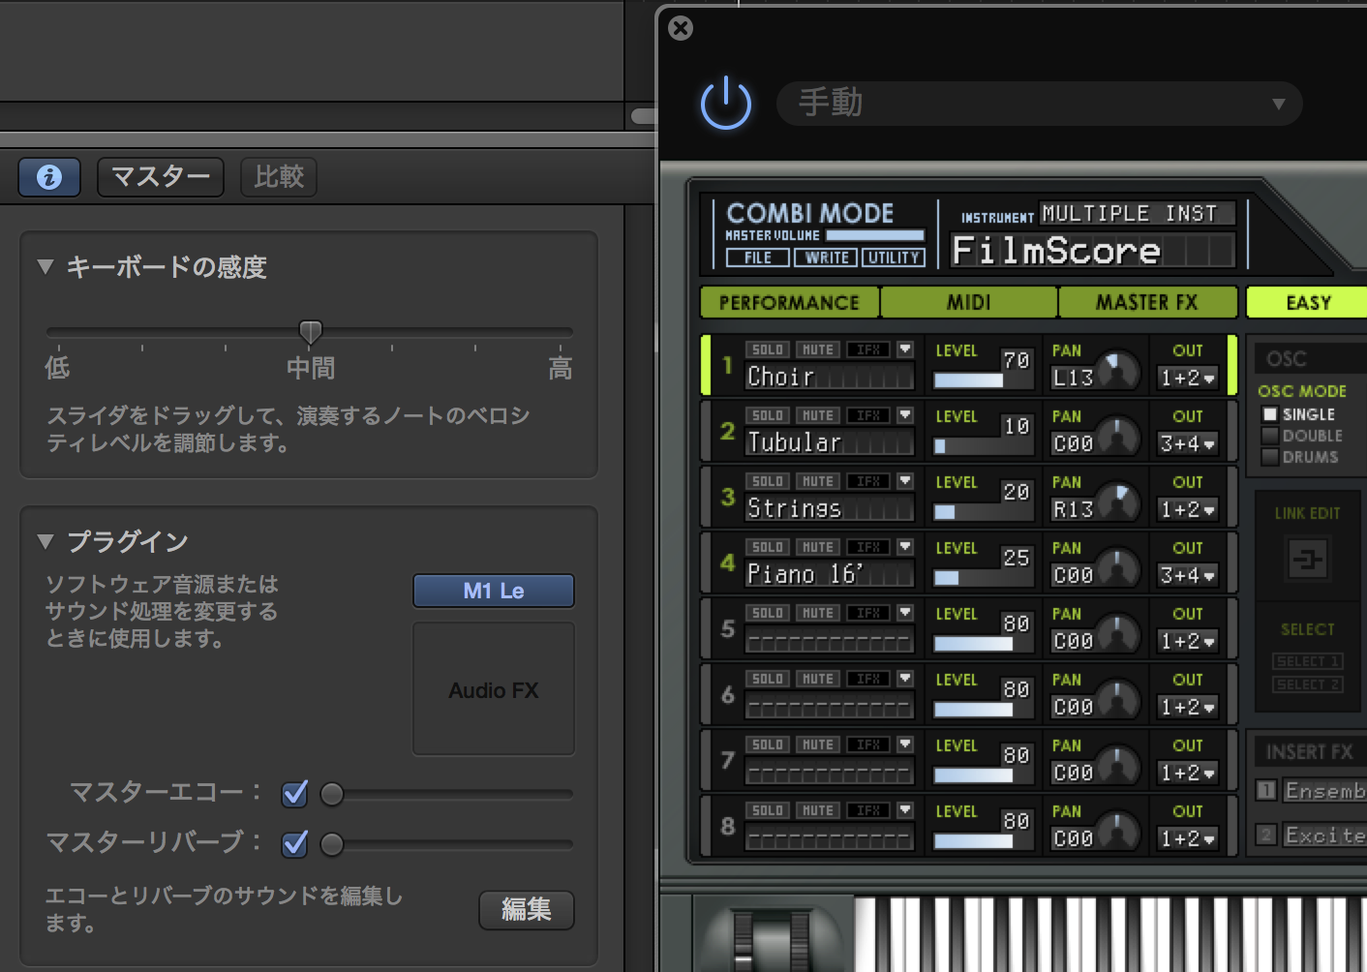Open the FILE menu on the M1 panel
1367x972 pixels.
click(x=757, y=257)
